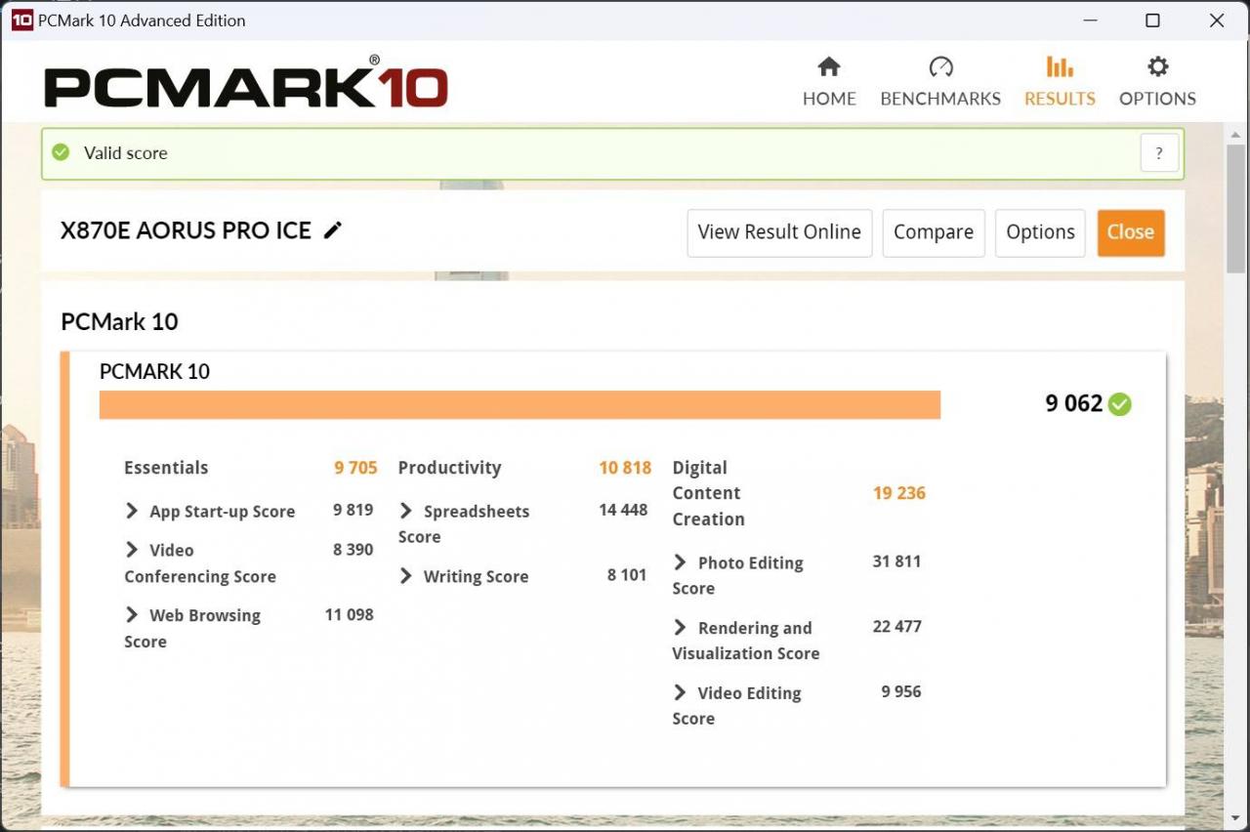Click the PCMark 10 title bar logo
Viewport: 1250px width, 832px height.
pos(21,21)
